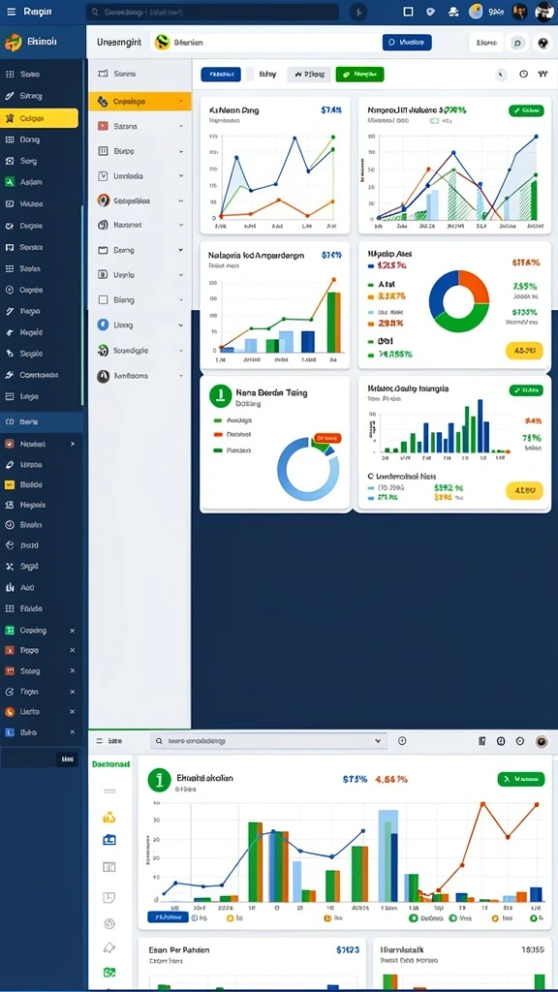The height and width of the screenshot is (992, 558).
Task: Click the yellow pill button beside donut chart
Action: pos(524,351)
